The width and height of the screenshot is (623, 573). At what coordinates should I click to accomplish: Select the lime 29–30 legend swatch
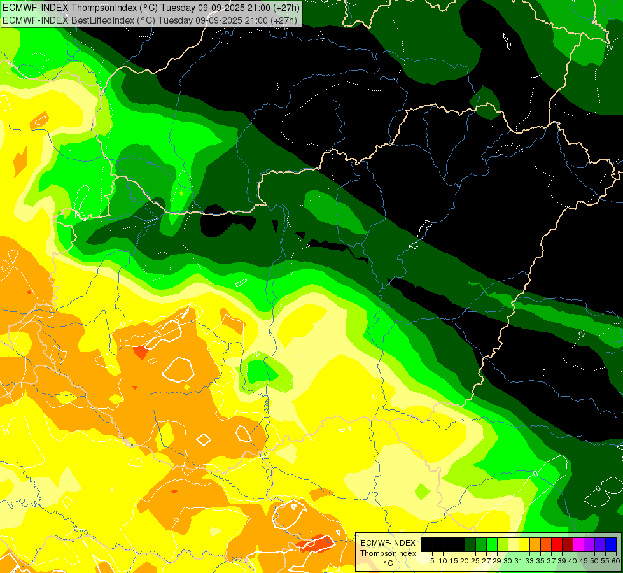coord(503,544)
